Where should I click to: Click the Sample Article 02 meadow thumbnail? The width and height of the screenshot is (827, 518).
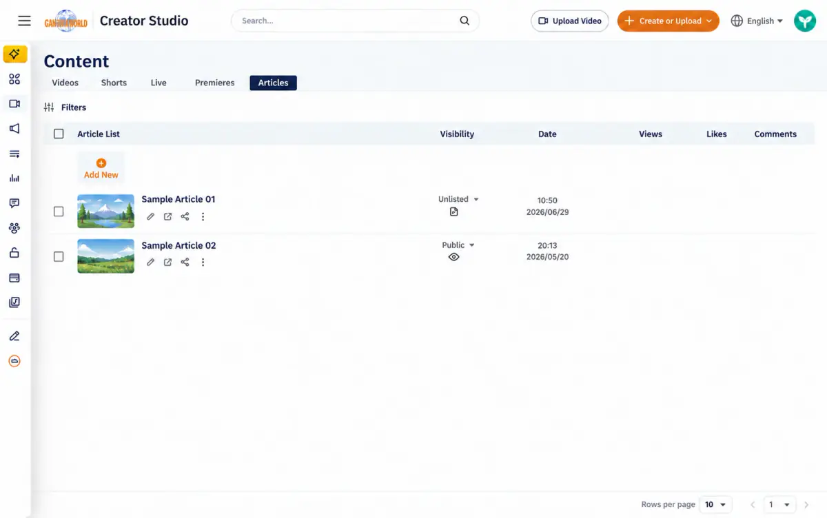point(105,256)
